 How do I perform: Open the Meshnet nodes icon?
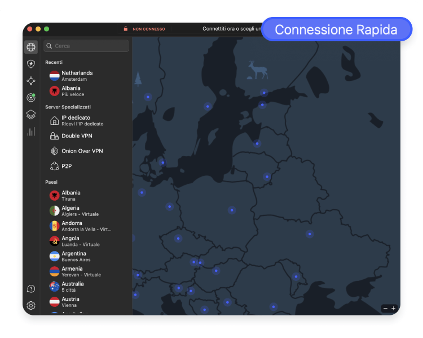pyautogui.click(x=31, y=81)
